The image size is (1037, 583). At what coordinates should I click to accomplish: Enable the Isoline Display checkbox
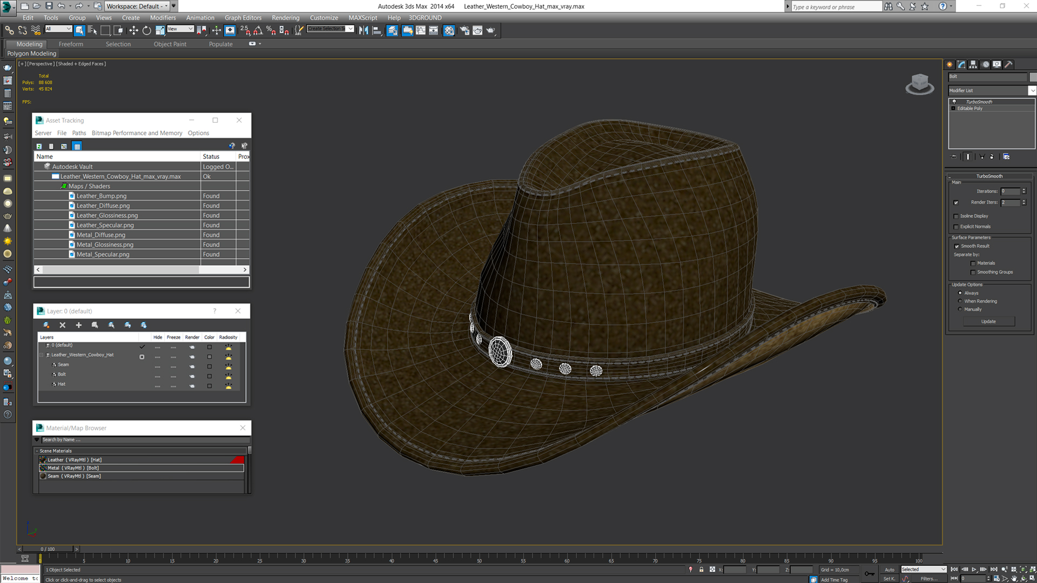(956, 216)
